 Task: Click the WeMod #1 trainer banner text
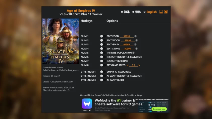point(119,102)
